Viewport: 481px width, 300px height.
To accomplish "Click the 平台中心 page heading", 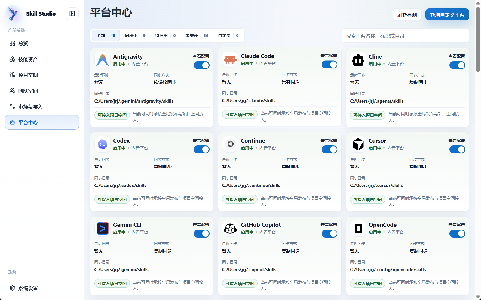I will pyautogui.click(x=111, y=12).
